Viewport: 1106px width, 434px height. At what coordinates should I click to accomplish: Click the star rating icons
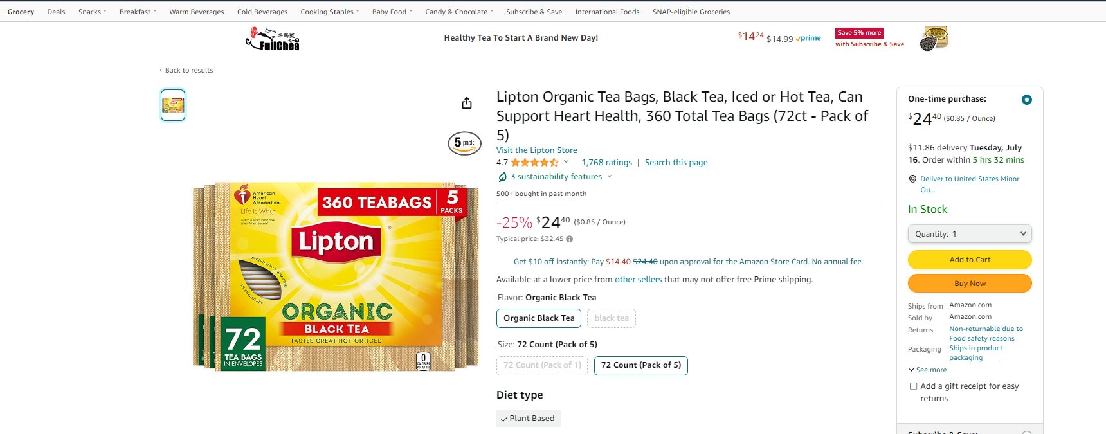tap(534, 163)
